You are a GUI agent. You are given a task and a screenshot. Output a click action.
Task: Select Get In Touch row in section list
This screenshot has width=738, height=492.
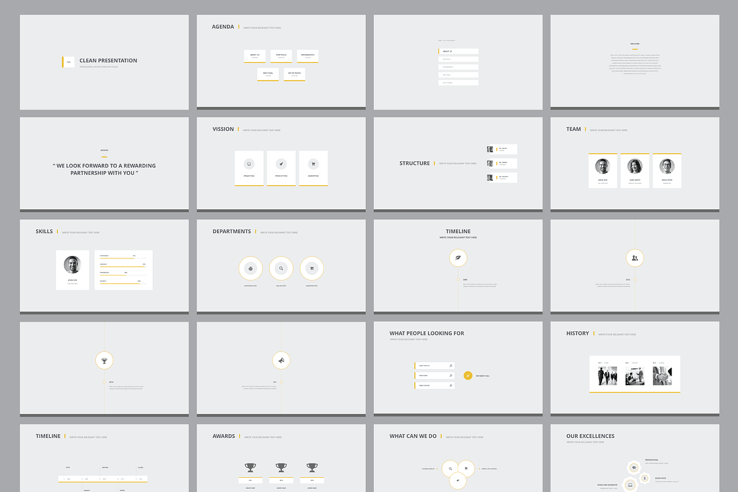click(x=458, y=82)
